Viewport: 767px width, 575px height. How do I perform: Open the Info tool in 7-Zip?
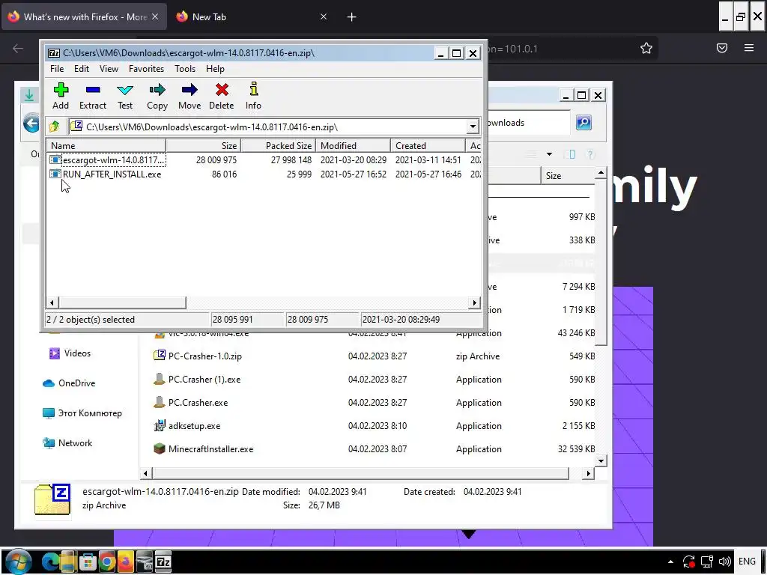pyautogui.click(x=253, y=97)
